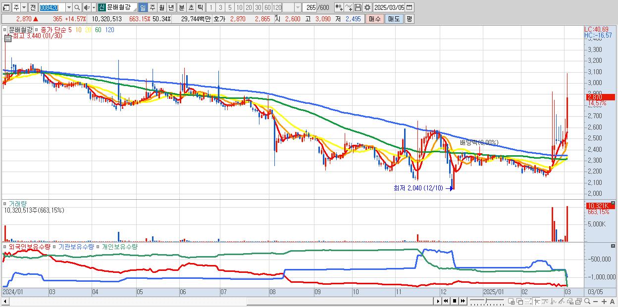The width and height of the screenshot is (618, 307).
Task: Select the 틱 (tick) period toggle
Action: coord(200,8)
